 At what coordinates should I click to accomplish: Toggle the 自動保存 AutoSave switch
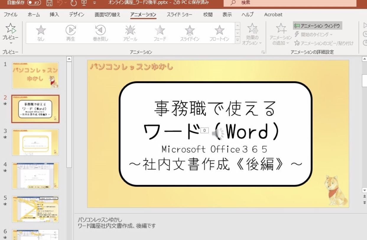point(34,3)
